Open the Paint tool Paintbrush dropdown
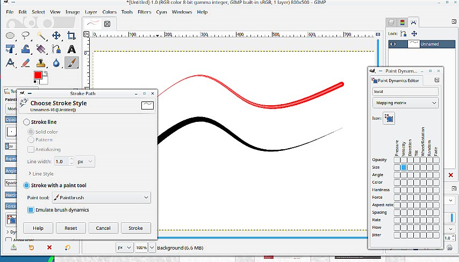The height and width of the screenshot is (262, 459). point(102,198)
